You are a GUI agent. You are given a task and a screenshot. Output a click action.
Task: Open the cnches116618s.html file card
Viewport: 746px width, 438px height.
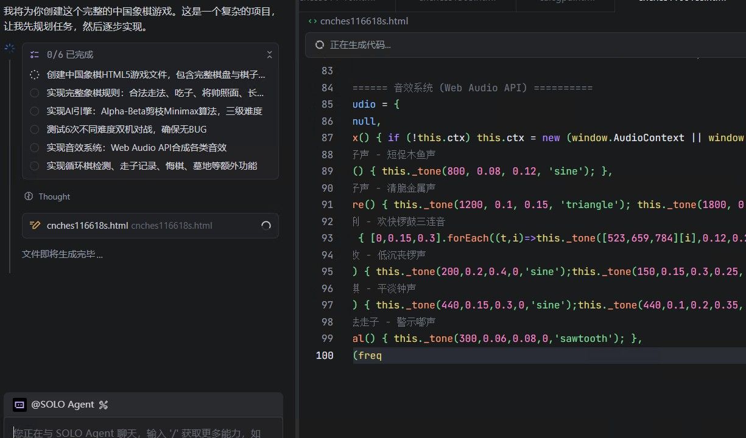[x=150, y=226]
